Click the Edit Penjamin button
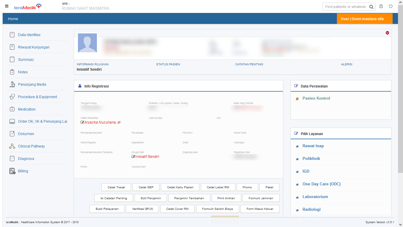The height and width of the screenshot is (227, 403). (151, 198)
